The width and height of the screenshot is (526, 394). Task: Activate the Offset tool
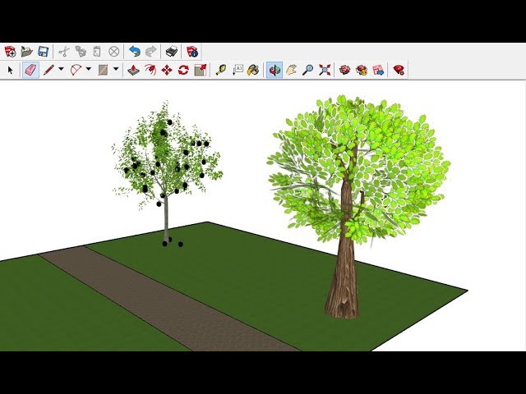click(x=150, y=70)
